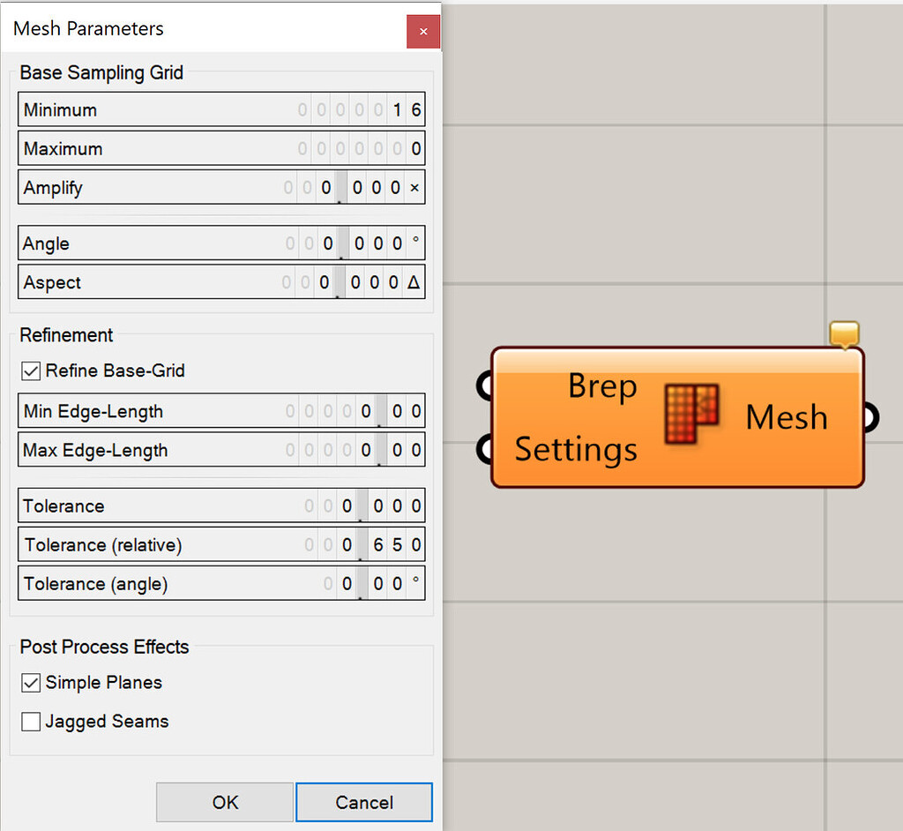The width and height of the screenshot is (903, 831).
Task: Click the delta symbol in the Aspect row
Action: pyautogui.click(x=415, y=282)
